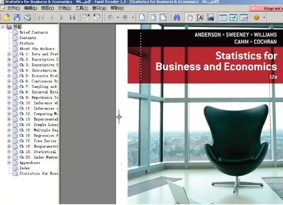Expand the Ch 4: Introduction bookmark
The height and width of the screenshot is (205, 283).
click(x=9, y=70)
